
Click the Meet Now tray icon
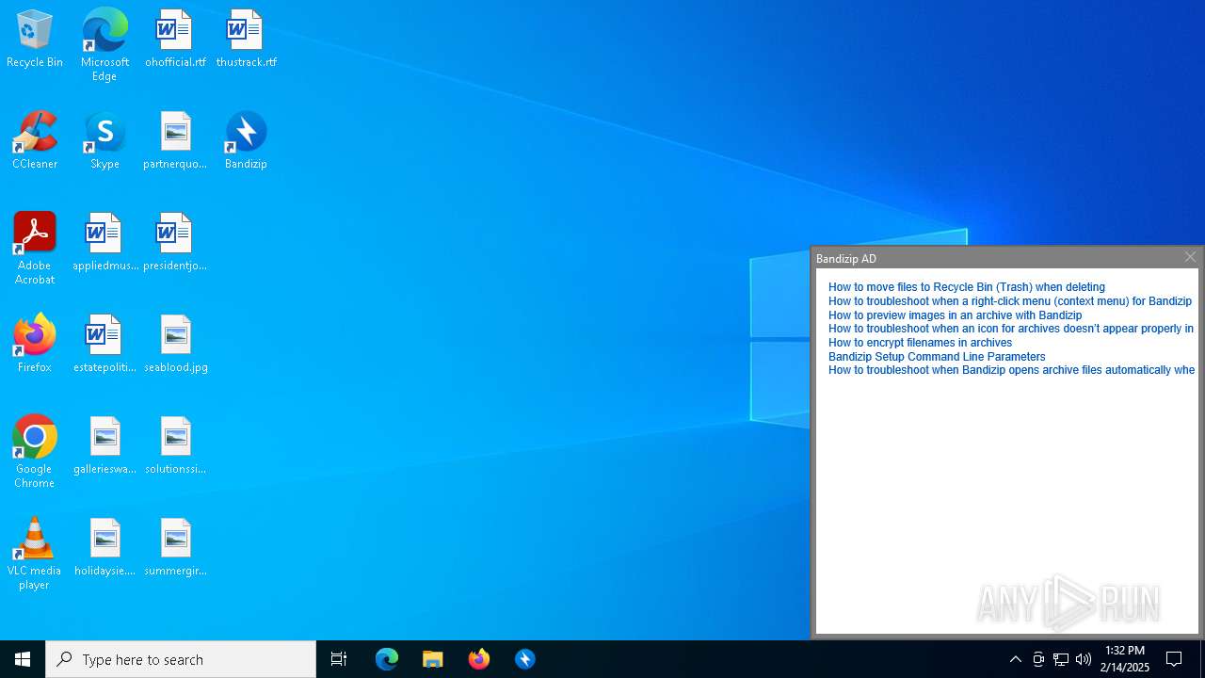click(x=1038, y=659)
